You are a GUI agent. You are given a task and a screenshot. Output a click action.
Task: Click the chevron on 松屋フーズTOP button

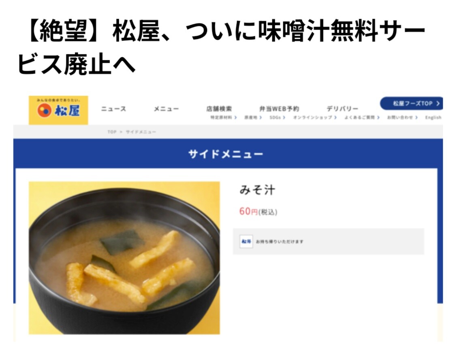coord(438,103)
